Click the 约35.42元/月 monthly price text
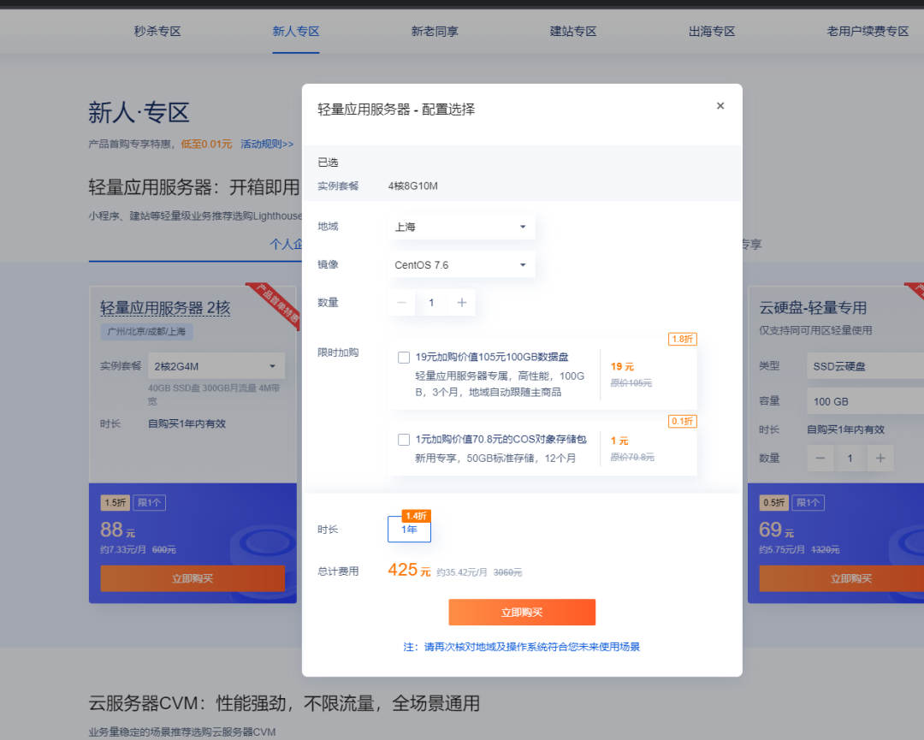Viewport: 924px width, 740px height. point(462,572)
